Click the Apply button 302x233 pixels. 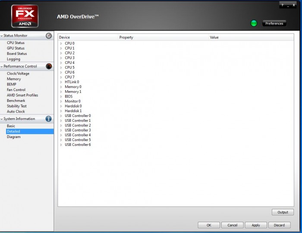pyautogui.click(x=256, y=225)
